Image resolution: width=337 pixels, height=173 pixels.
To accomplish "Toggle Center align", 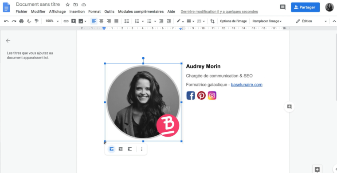I will (101, 21).
